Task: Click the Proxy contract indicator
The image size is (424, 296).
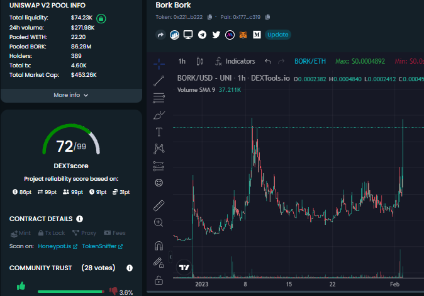Action: point(84,233)
